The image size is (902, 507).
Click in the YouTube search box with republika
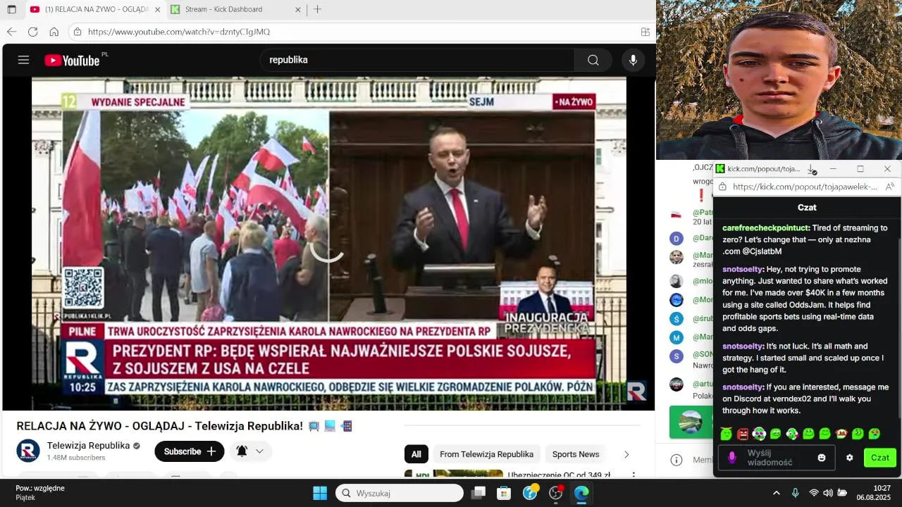416,60
